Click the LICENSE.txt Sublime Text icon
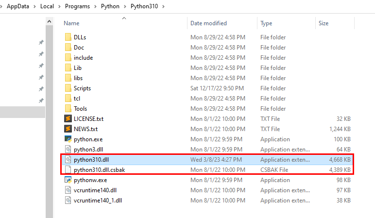Image resolution: width=375 pixels, height=218 pixels. click(68, 119)
